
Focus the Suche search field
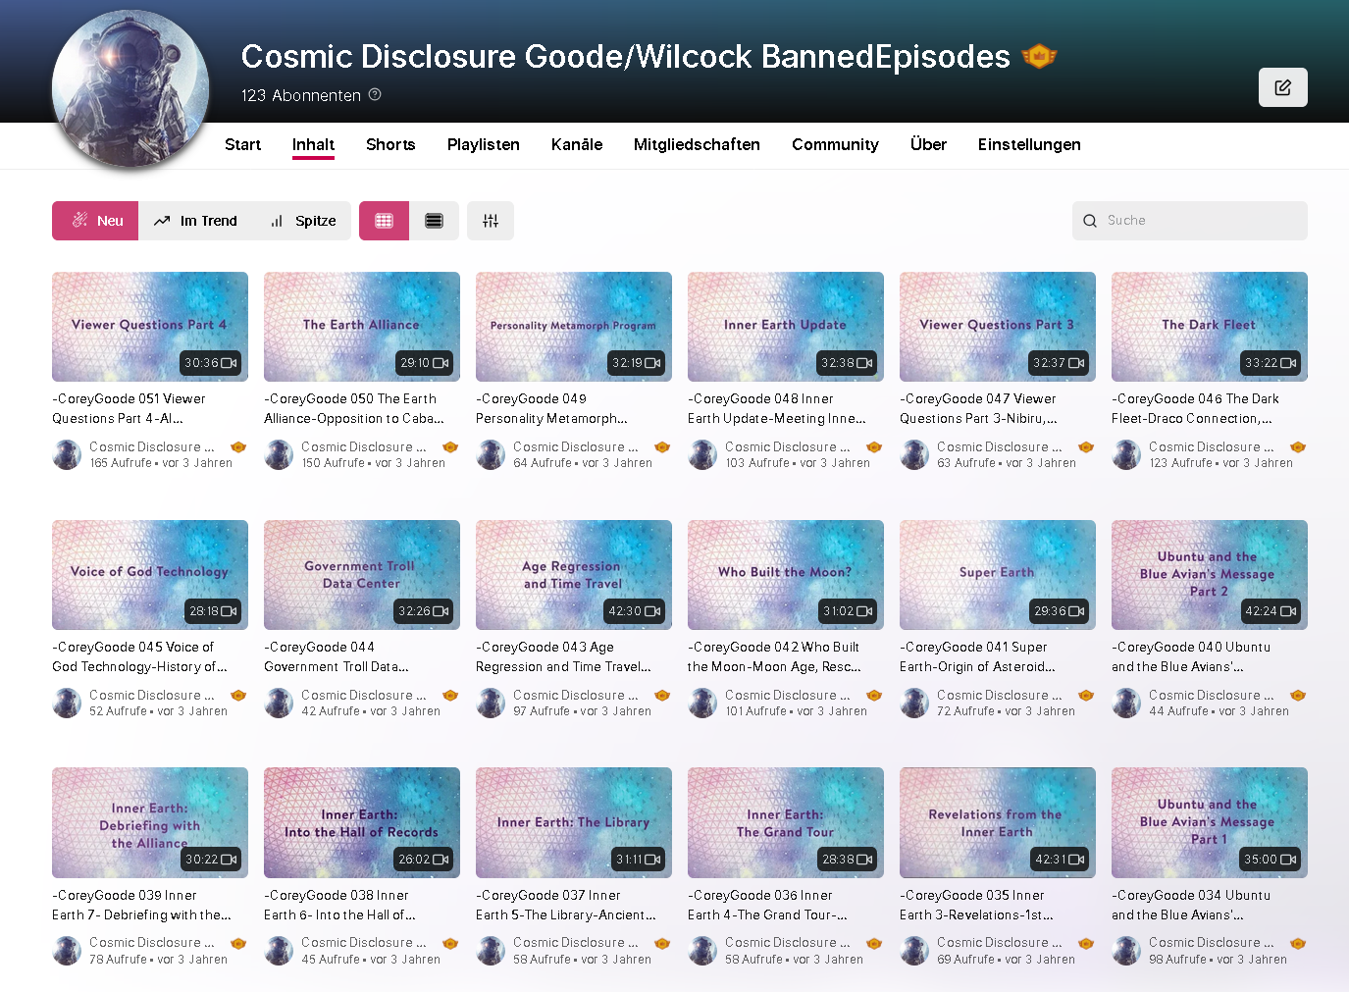click(1190, 221)
